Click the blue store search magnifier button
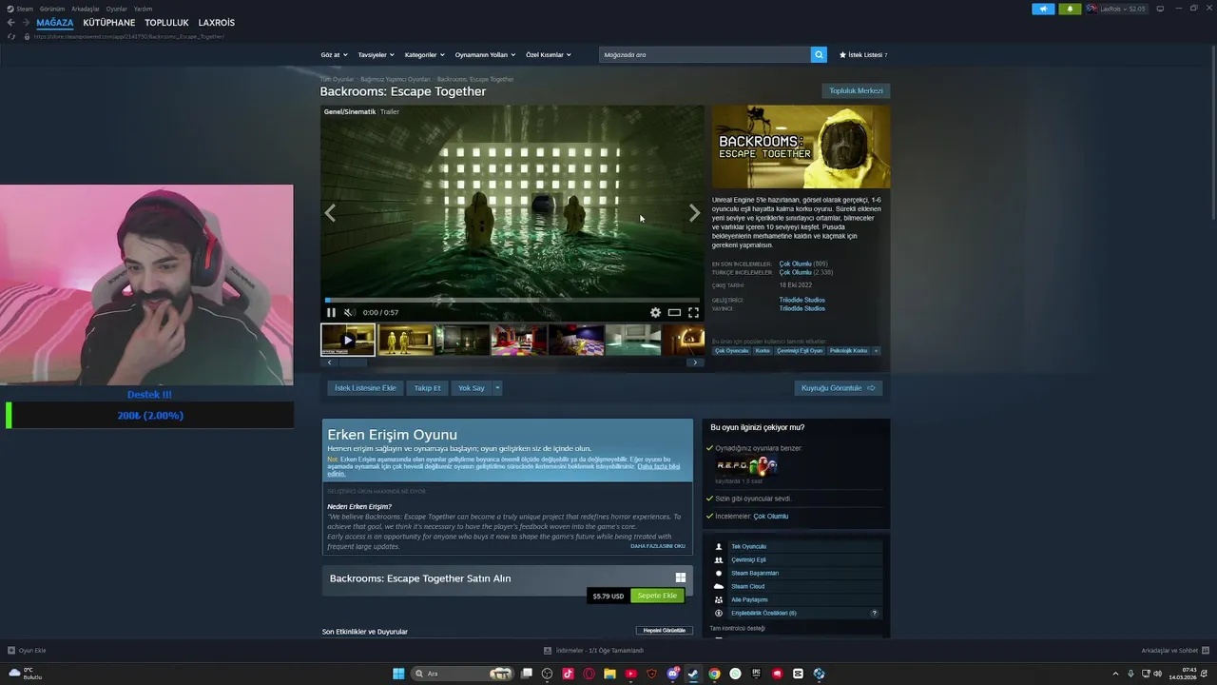The height and width of the screenshot is (685, 1217). point(819,54)
